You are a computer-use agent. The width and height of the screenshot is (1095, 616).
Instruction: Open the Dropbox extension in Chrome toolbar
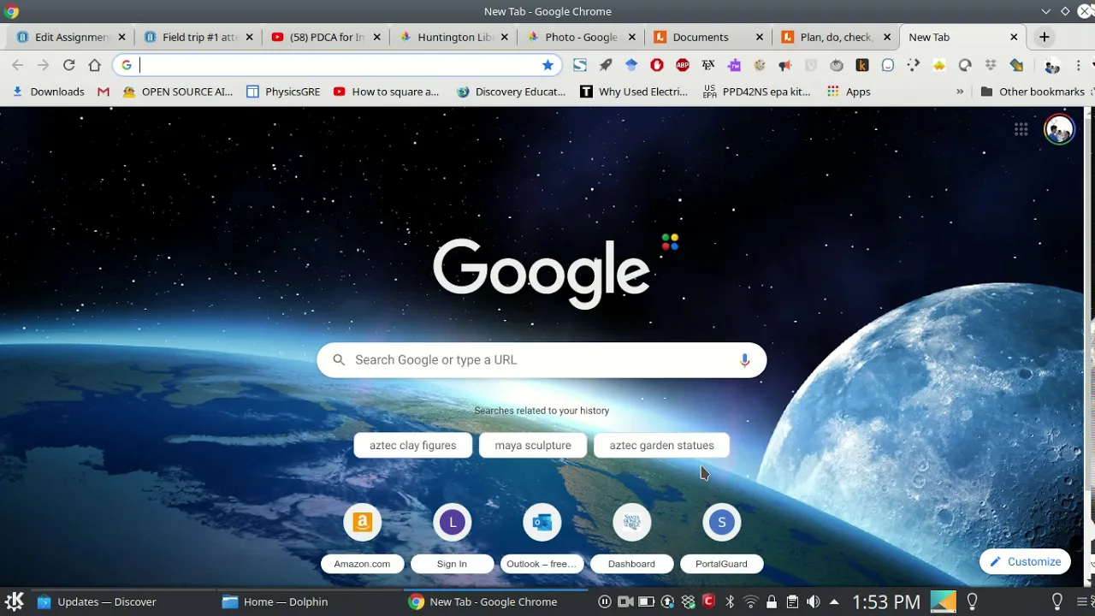pos(991,65)
